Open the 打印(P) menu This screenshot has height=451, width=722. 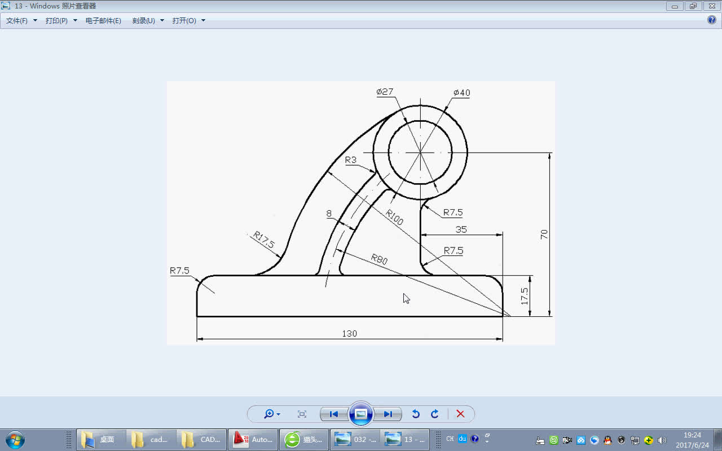[x=56, y=20]
